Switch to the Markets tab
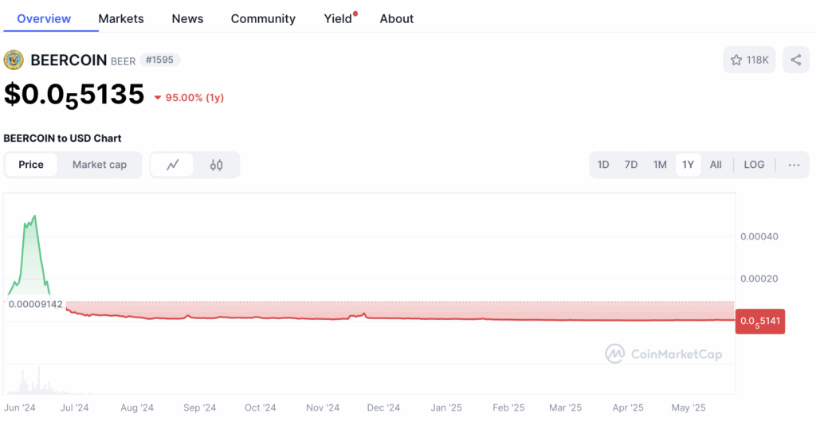 tap(121, 19)
